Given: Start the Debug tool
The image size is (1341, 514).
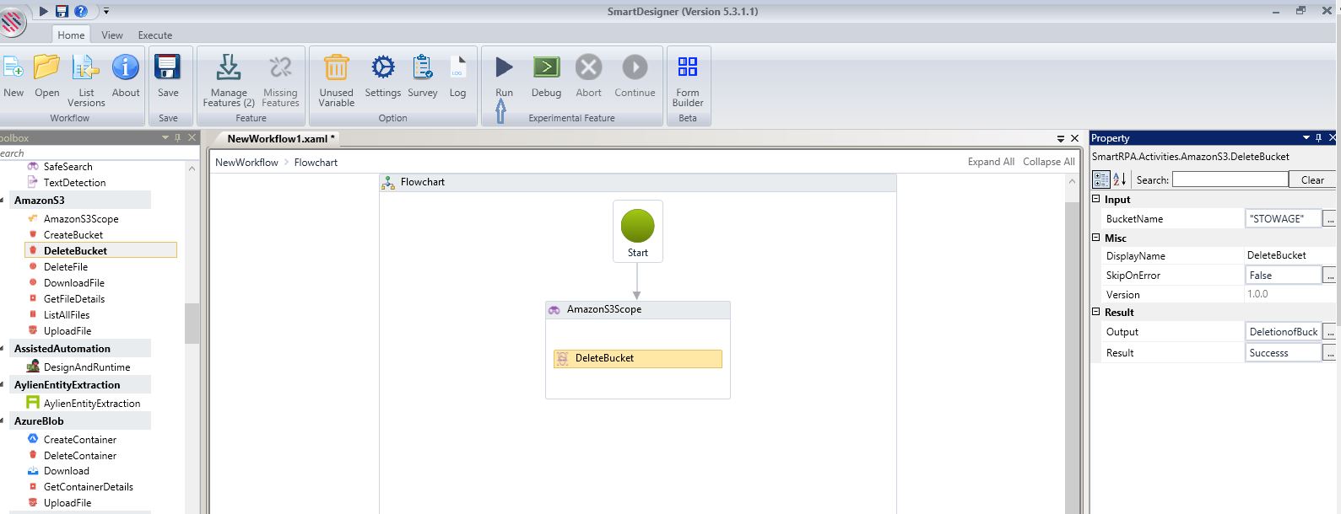Looking at the screenshot, I should pos(546,67).
